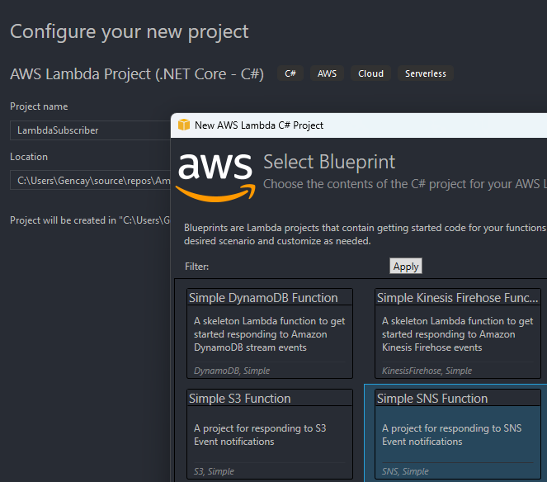Click the Configure your new project heading
Screen dimensions: 547x482
click(x=129, y=32)
